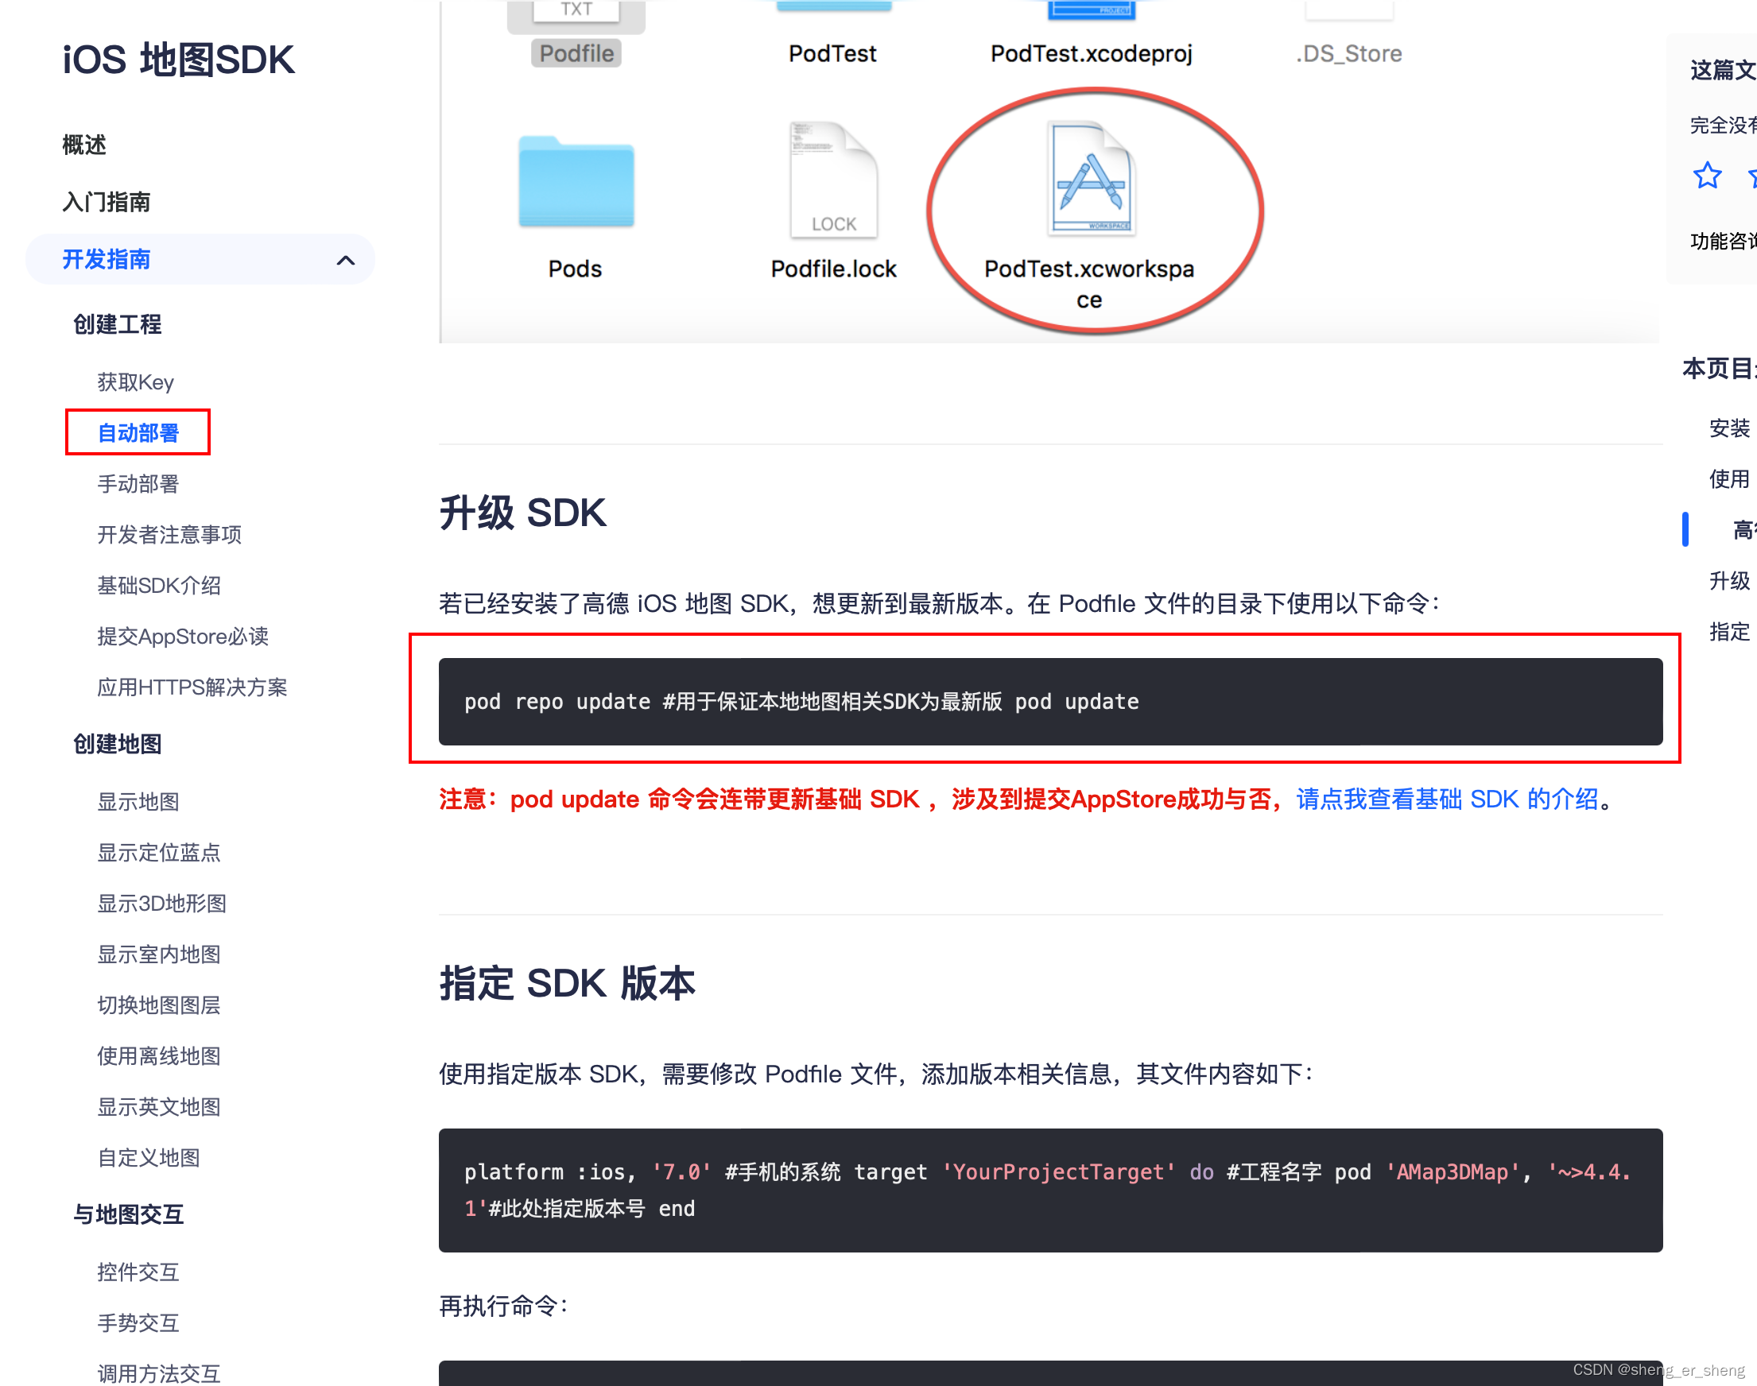Click the .DS_Store file label
1757x1386 pixels.
[x=1349, y=53]
